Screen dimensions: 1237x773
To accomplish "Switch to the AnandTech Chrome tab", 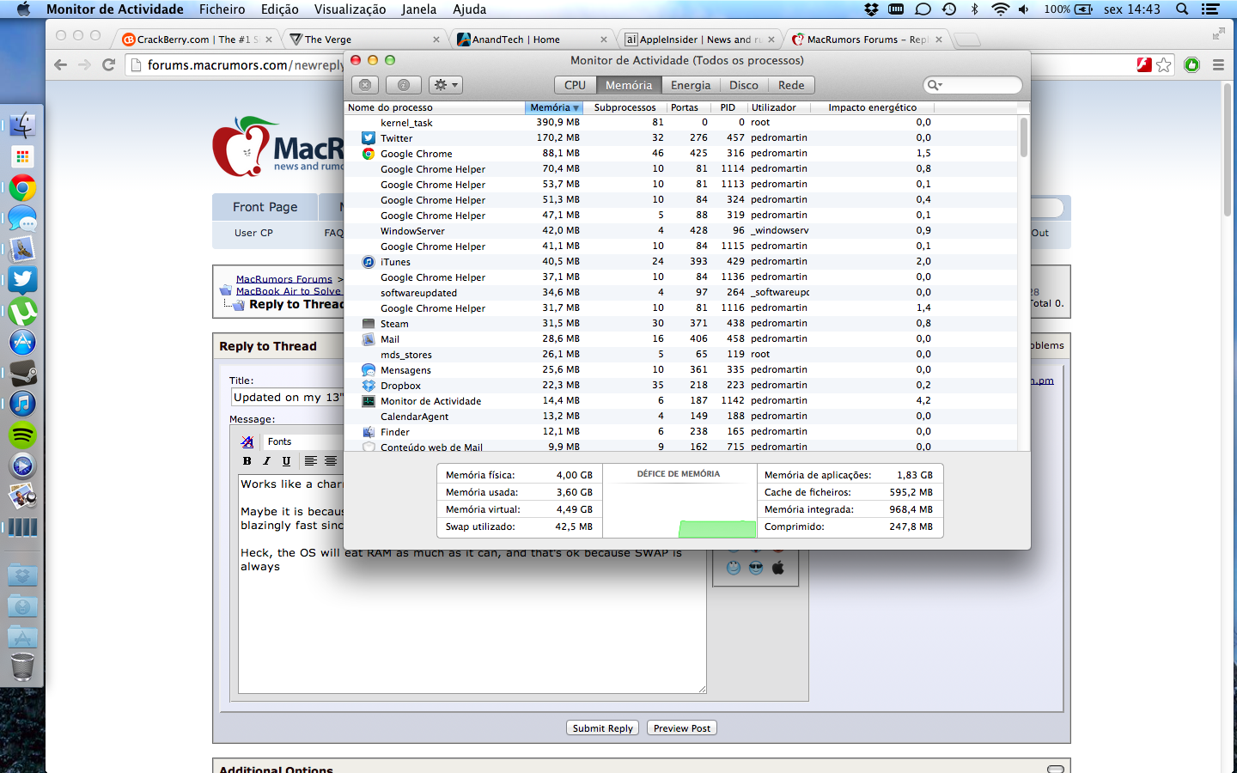I will coord(533,40).
